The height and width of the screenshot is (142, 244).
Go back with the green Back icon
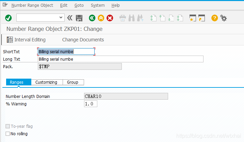pyautogui.click(x=92, y=18)
